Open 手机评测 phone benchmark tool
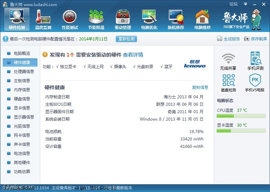 [x=255, y=61]
